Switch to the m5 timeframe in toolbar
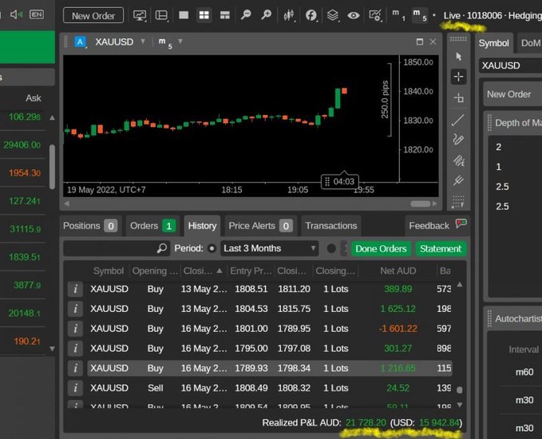The width and height of the screenshot is (542, 439). 420,15
